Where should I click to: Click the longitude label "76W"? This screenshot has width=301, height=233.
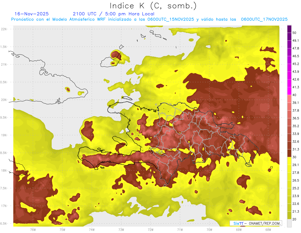[33, 230]
